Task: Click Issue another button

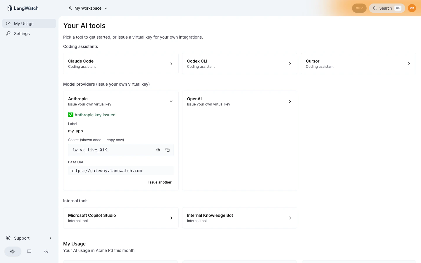Action: pos(160,182)
